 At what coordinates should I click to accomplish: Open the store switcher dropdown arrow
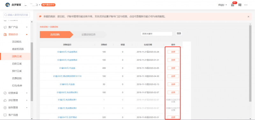(40, 5)
